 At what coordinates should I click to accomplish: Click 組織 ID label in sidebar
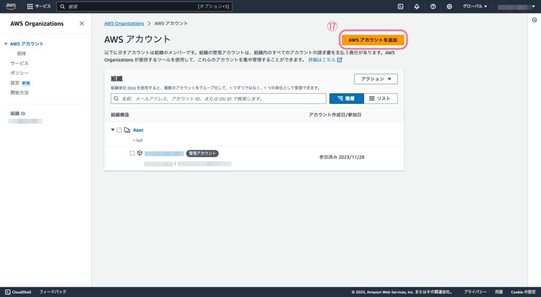17,113
